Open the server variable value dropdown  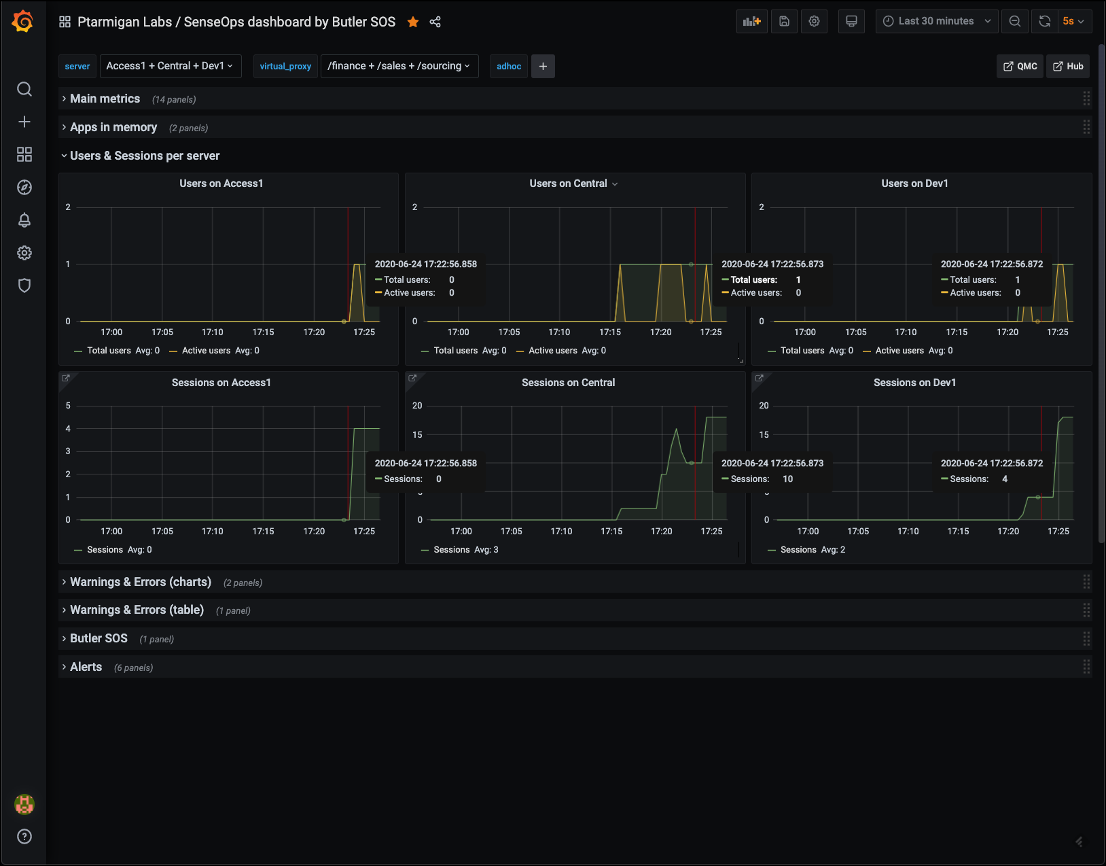click(x=171, y=66)
